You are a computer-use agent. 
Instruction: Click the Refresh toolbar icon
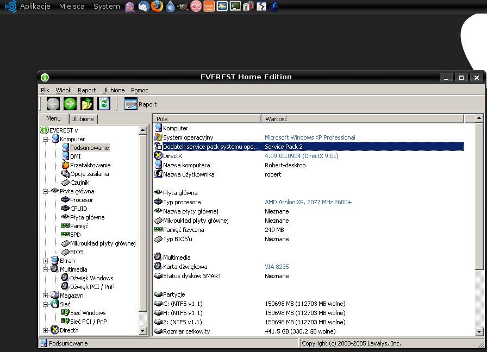click(x=103, y=104)
